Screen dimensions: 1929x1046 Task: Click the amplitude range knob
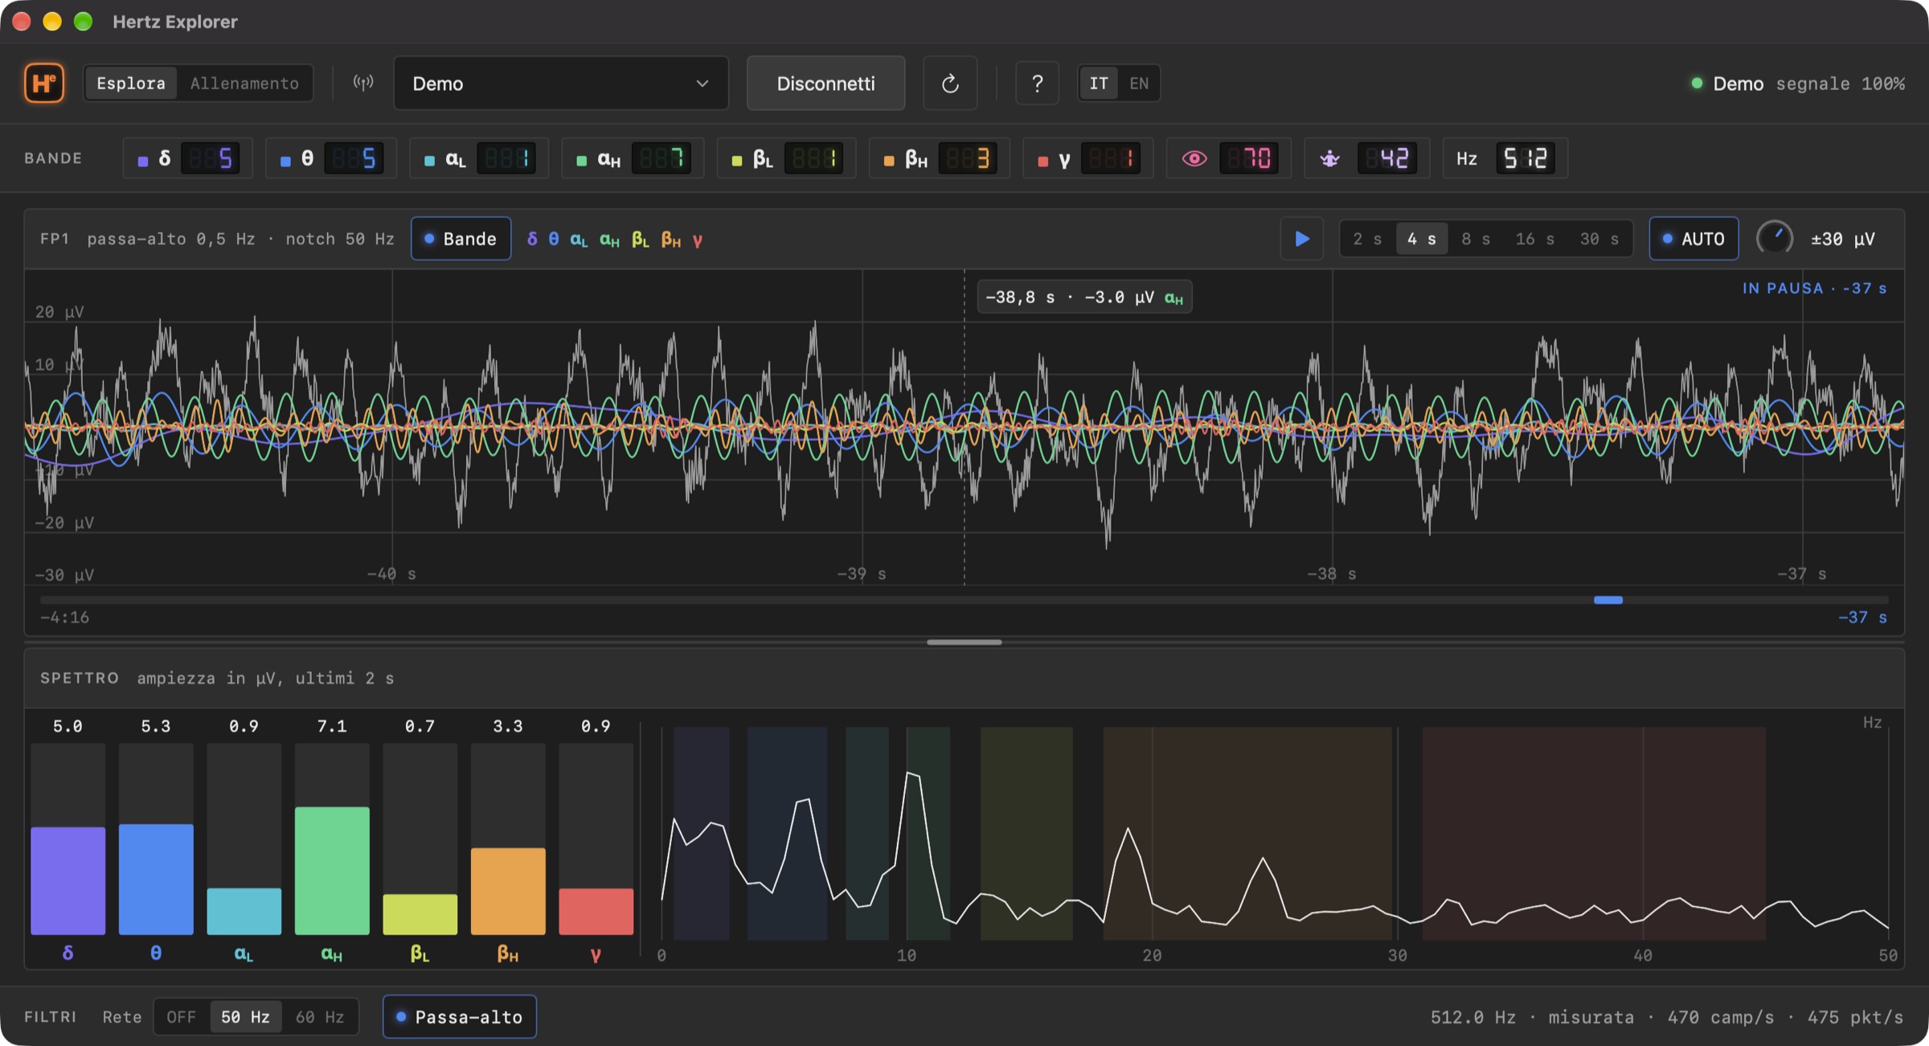[x=1774, y=239]
